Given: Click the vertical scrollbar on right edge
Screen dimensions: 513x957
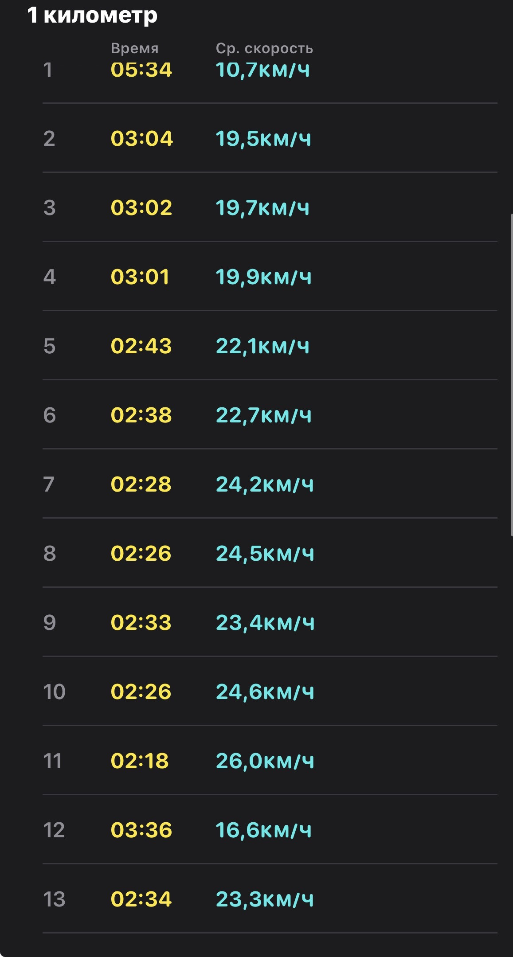Looking at the screenshot, I should [511, 375].
